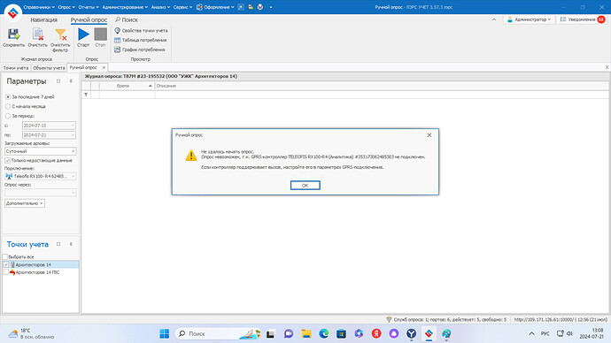Expand the Дополнительно dropdown button
This screenshot has height=343, width=611.
tap(25, 203)
